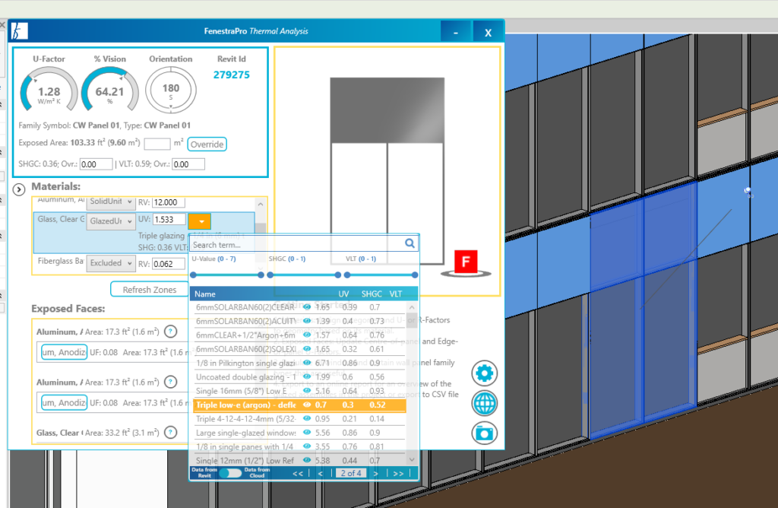Click the Revit Id 279275 value
Viewport: 778px width, 508px height.
[x=232, y=75]
